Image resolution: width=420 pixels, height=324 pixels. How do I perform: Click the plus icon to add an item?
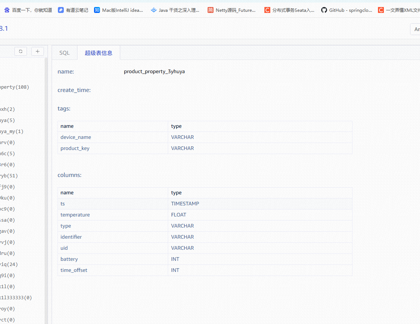coord(38,51)
